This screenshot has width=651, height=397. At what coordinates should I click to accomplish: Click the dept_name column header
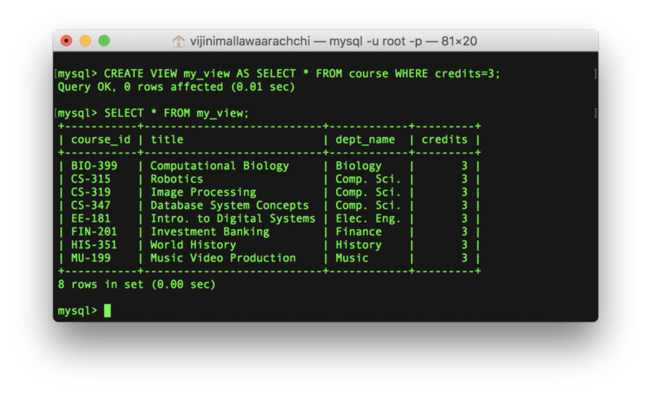(x=365, y=140)
